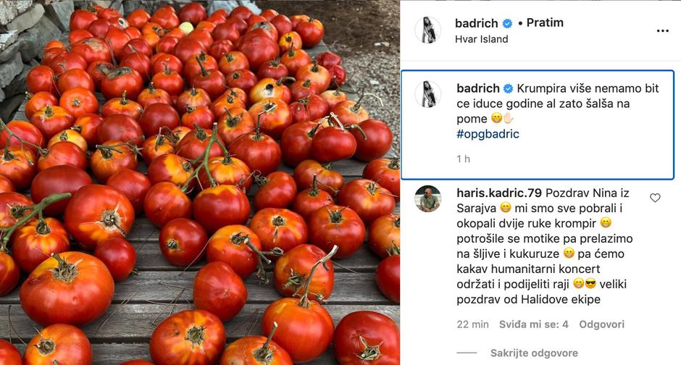Image resolution: width=681 pixels, height=365 pixels.
Task: Click the badrich username in the header
Action: point(477,23)
